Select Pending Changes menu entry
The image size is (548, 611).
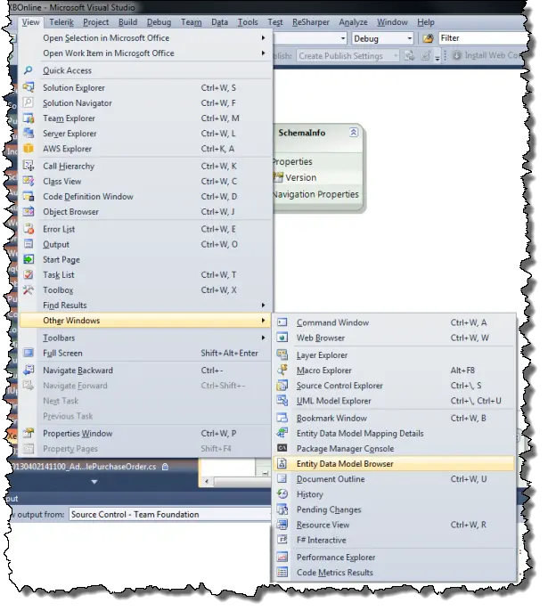(394, 509)
